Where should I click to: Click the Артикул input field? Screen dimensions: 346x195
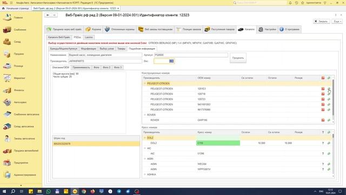pos(191,55)
